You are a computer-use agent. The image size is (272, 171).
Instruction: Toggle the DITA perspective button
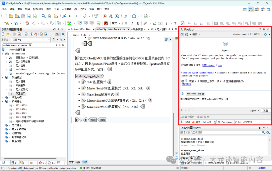pos(251,9)
